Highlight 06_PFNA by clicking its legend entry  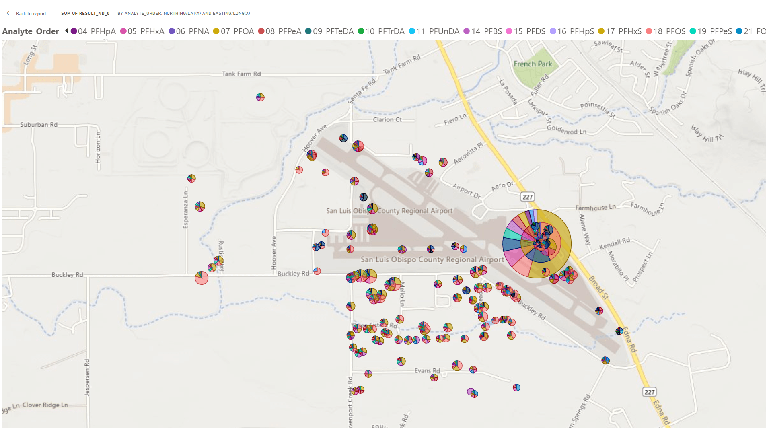pos(172,31)
